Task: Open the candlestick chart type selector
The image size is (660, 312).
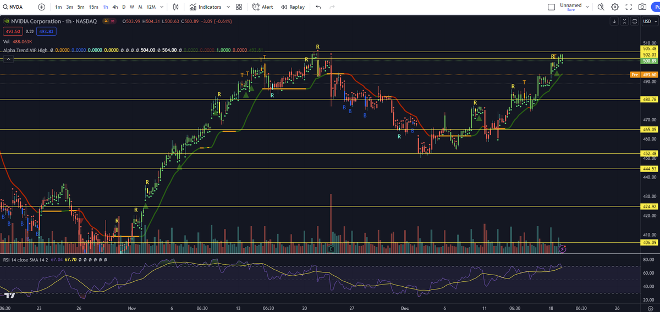Action: click(176, 7)
